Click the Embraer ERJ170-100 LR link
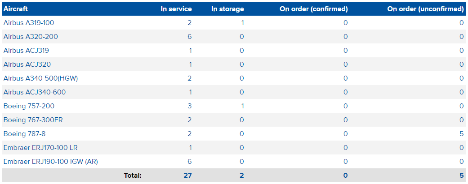The width and height of the screenshot is (468, 184). point(40,148)
